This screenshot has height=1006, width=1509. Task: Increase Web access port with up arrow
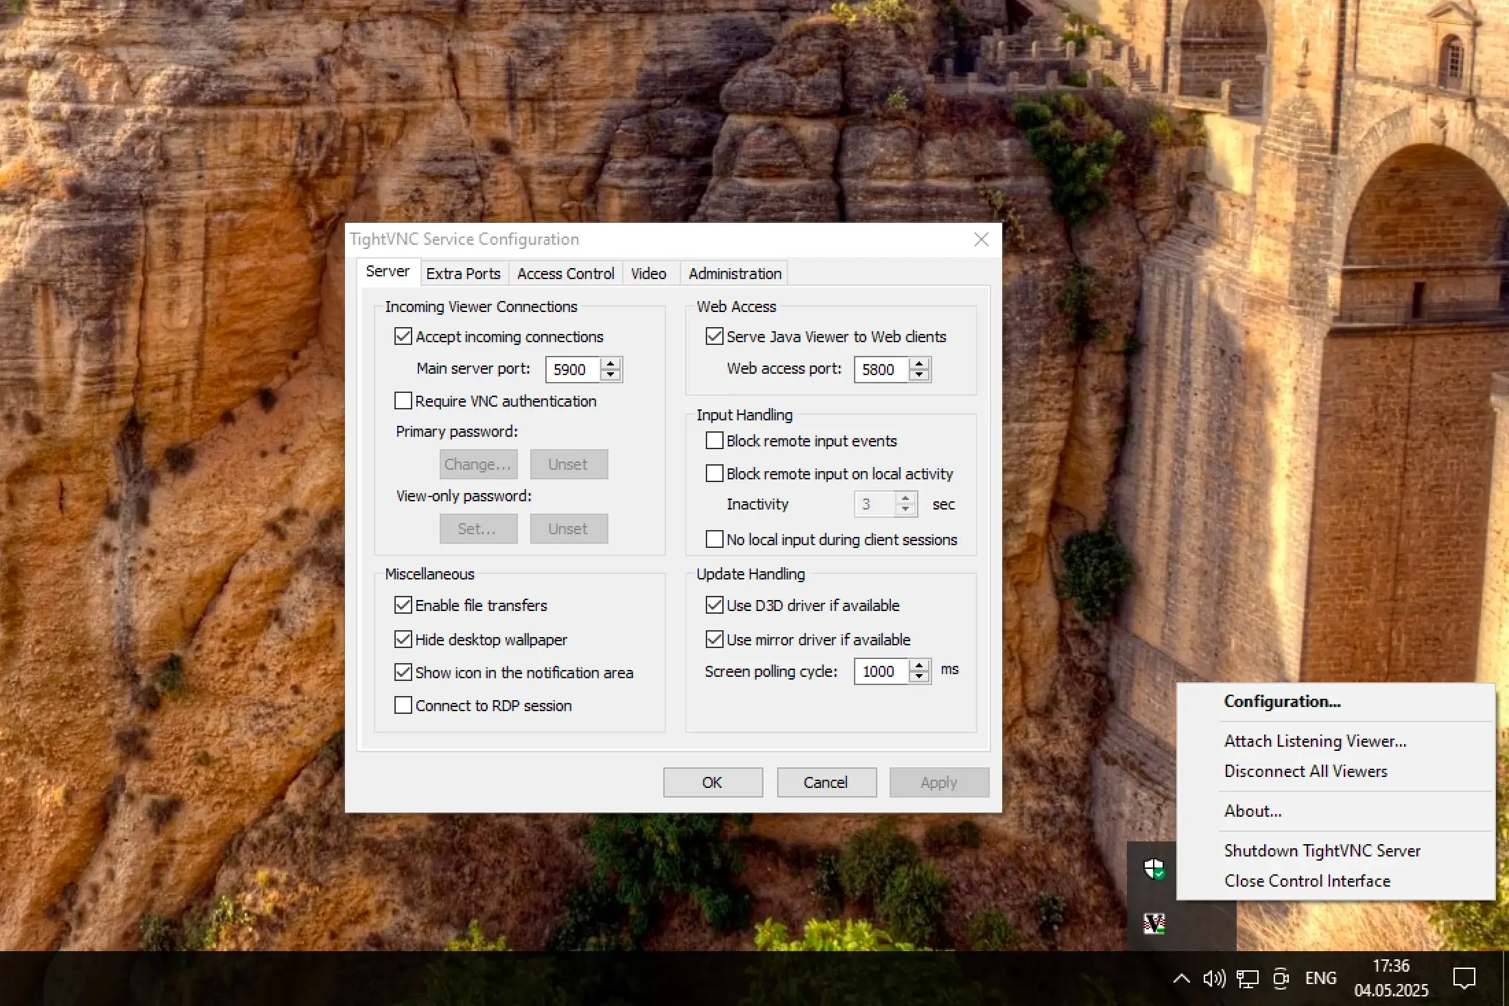919,363
